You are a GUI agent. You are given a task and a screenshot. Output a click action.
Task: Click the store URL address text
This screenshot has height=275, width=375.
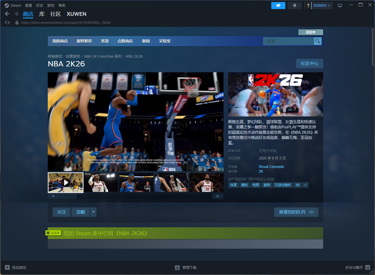[x=66, y=23]
